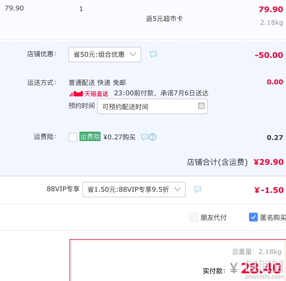Click the 匿名购买 label text
This screenshot has width=286, height=281.
[273, 217]
